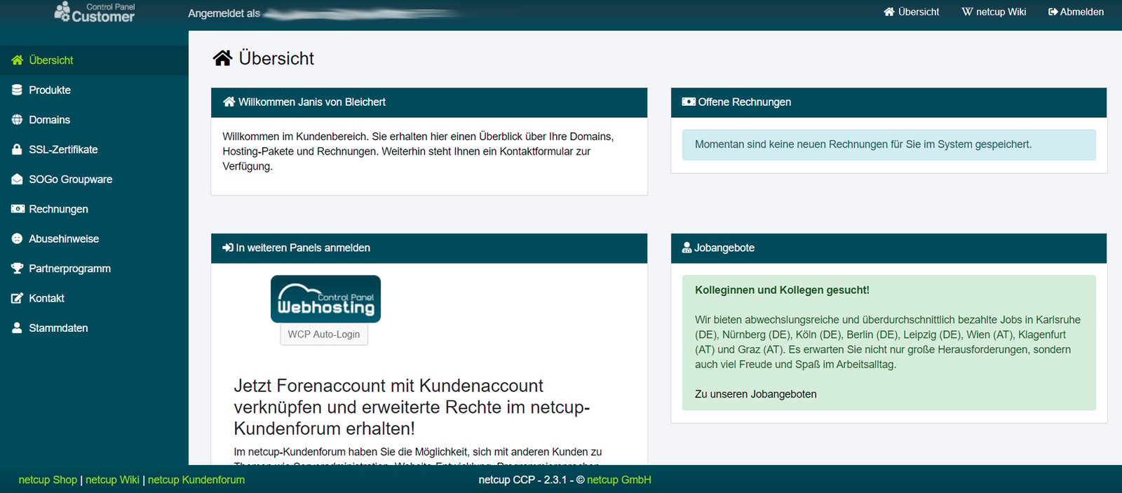Click the Produkte database icon
Image resolution: width=1122 pixels, height=493 pixels.
click(x=17, y=90)
